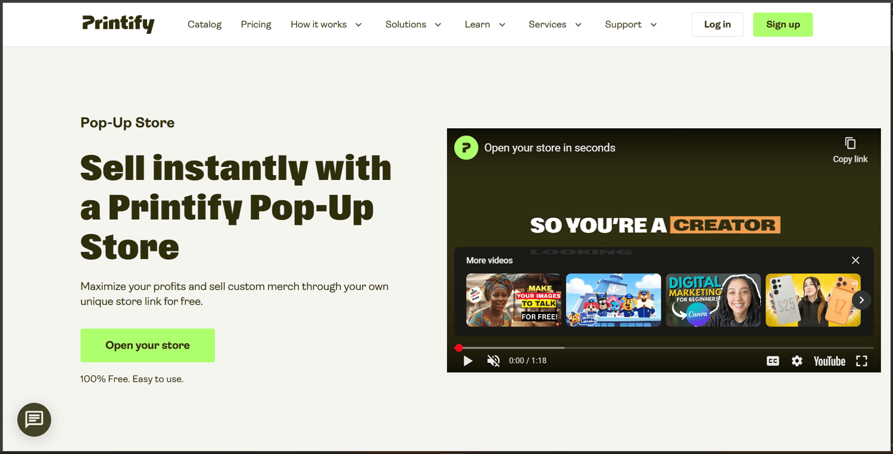The image size is (893, 454).
Task: Open the chat support bubble
Action: (x=34, y=419)
